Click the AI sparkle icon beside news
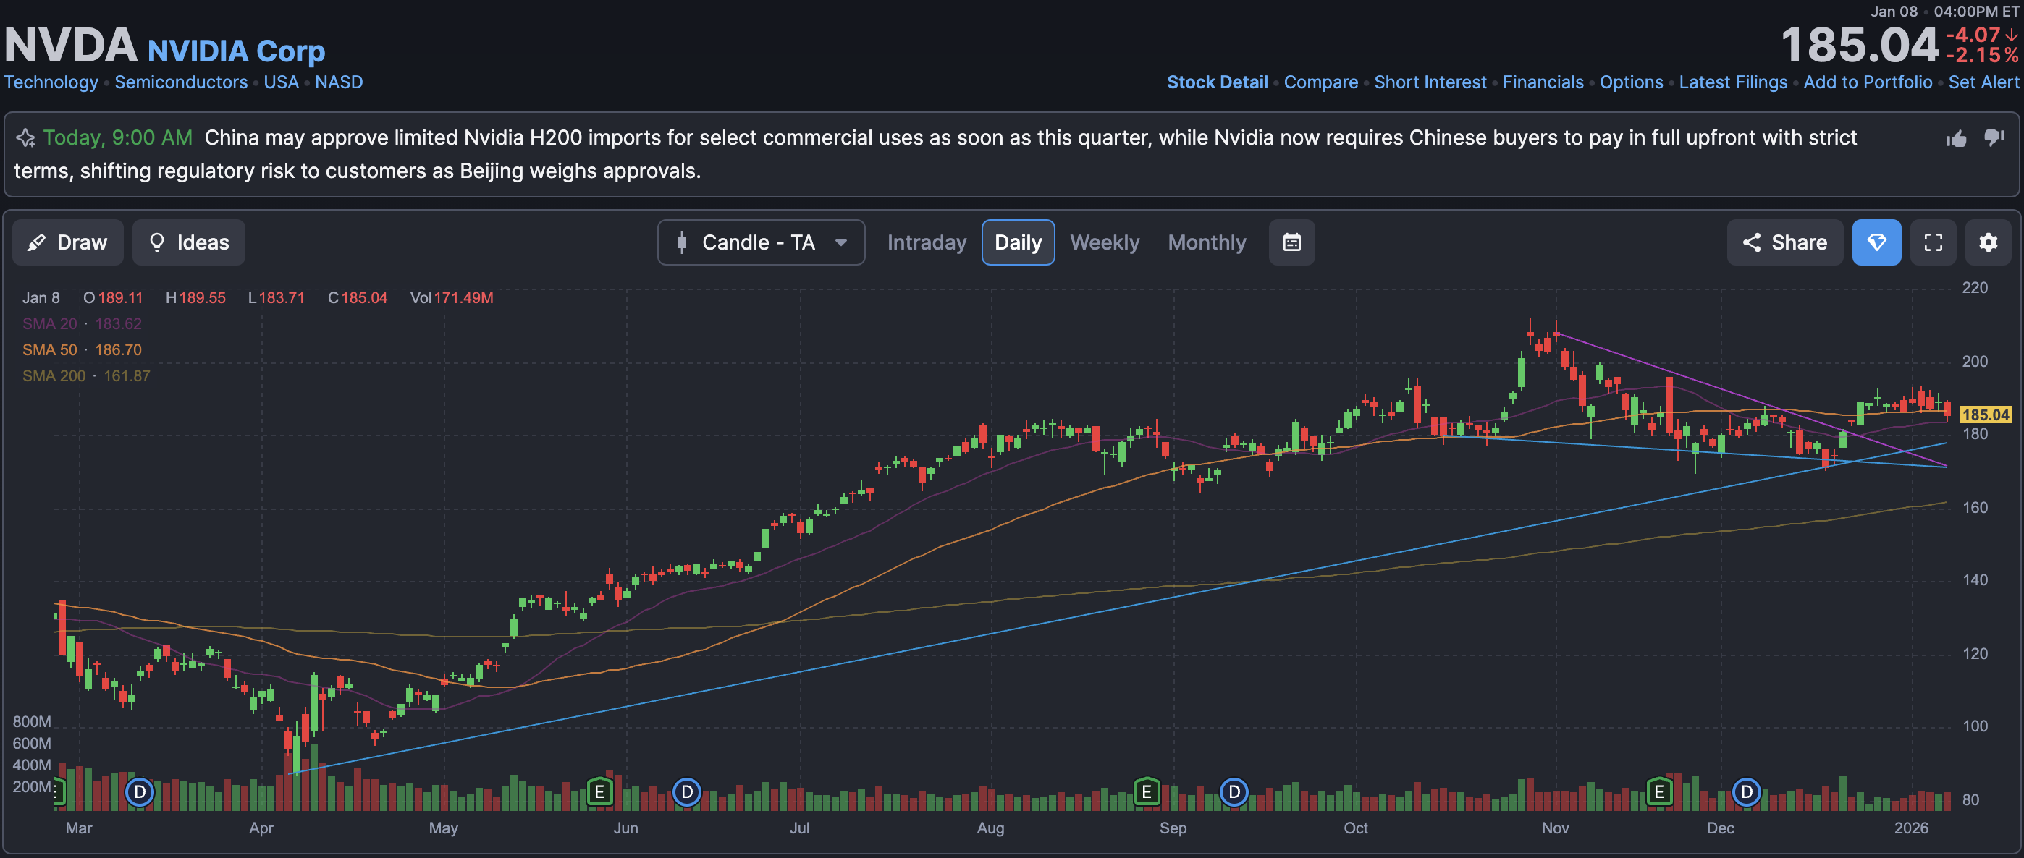2024x858 pixels. tap(25, 138)
